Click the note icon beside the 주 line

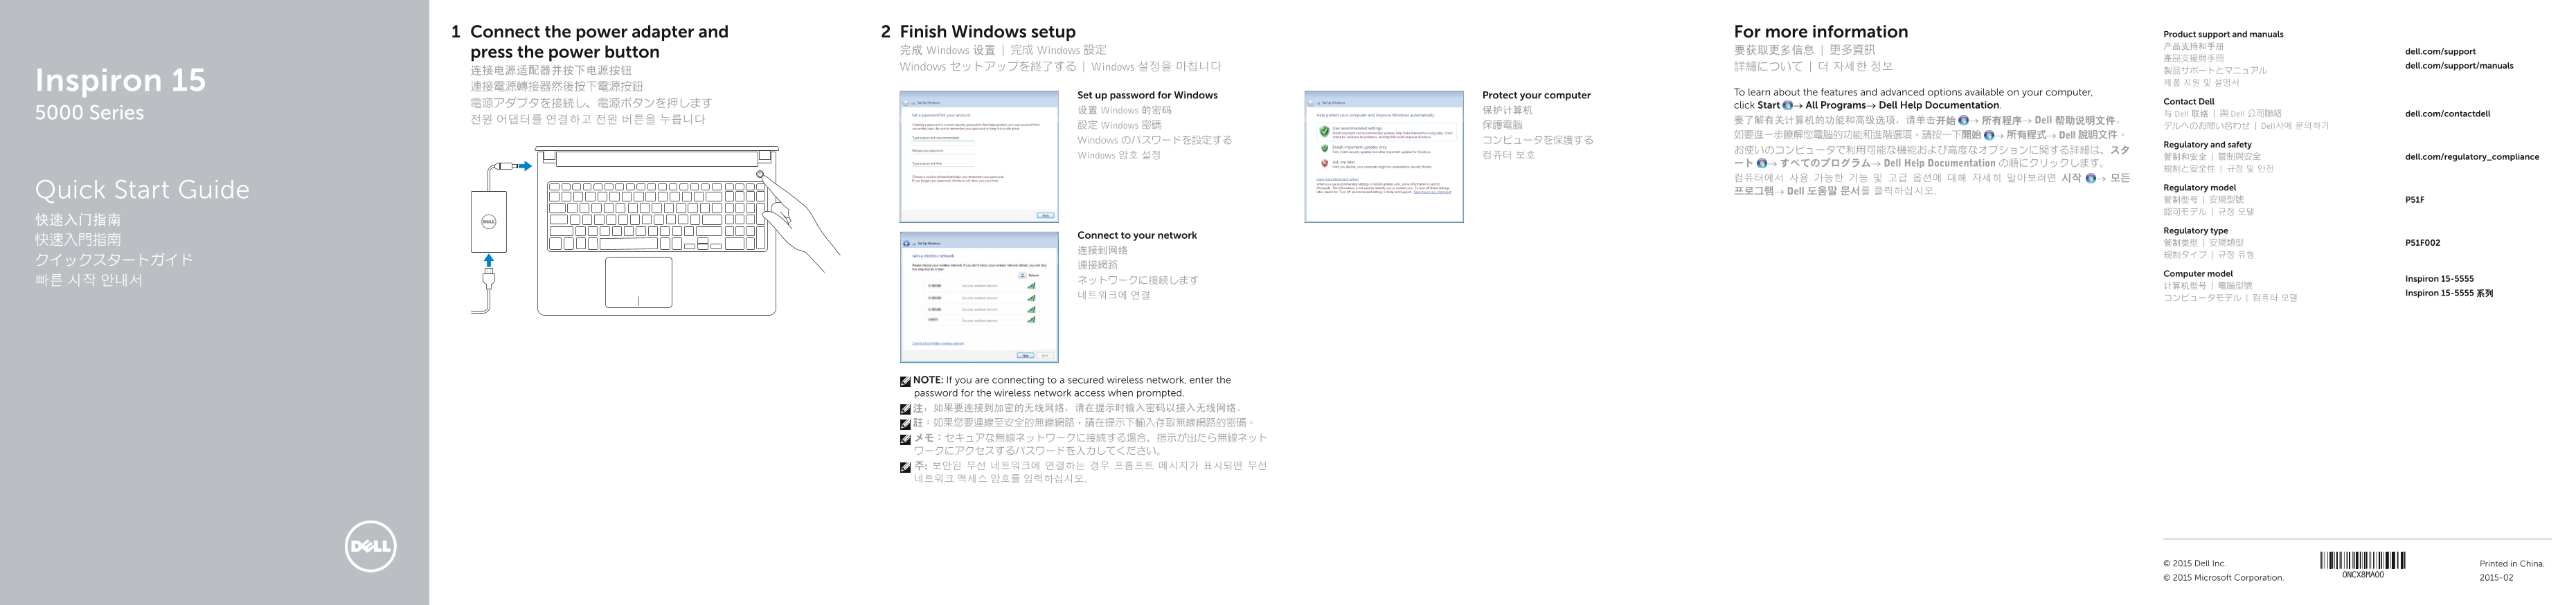905,467
